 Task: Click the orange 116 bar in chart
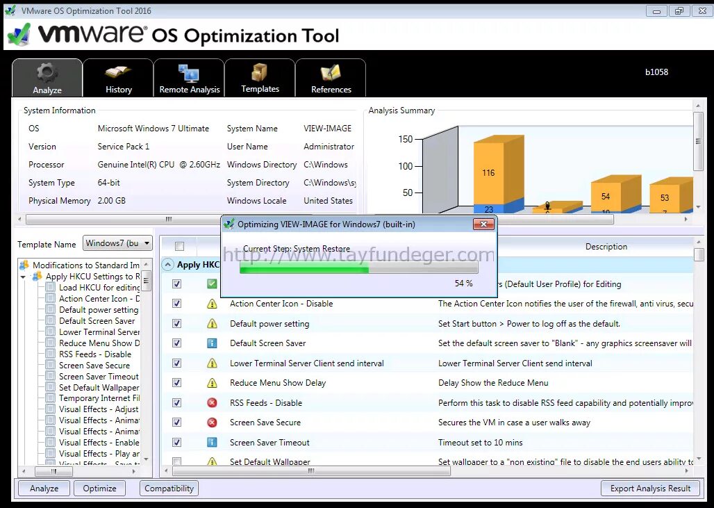tap(488, 172)
